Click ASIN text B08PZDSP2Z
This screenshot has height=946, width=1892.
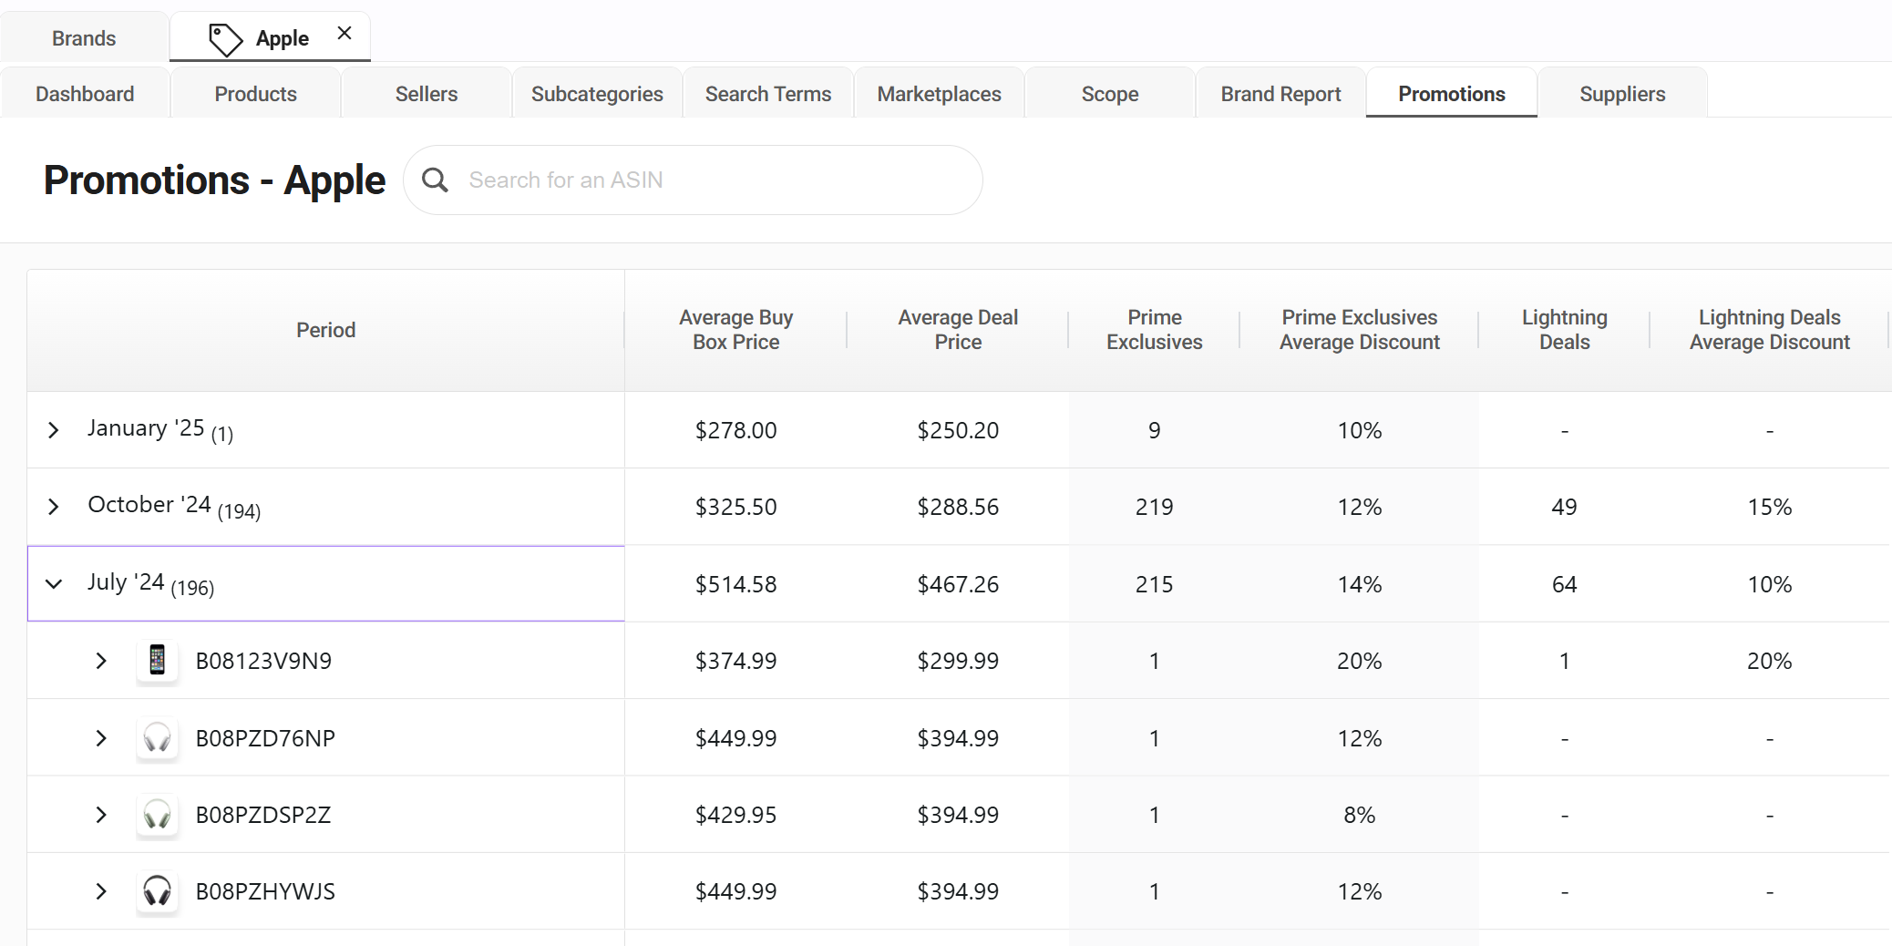click(x=263, y=815)
